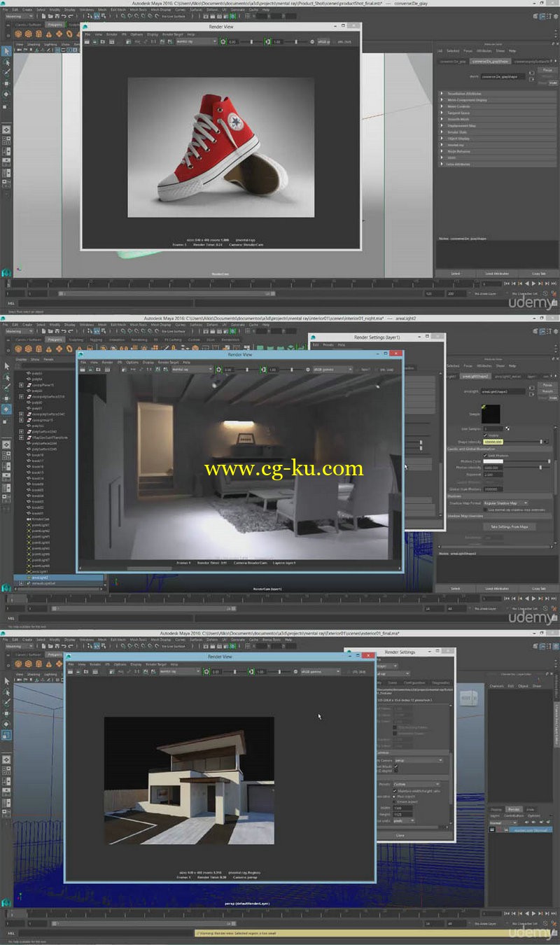Switch to the Diagnostics tab in Render Settings
Image resolution: width=560 pixels, height=945 pixels.
click(441, 682)
